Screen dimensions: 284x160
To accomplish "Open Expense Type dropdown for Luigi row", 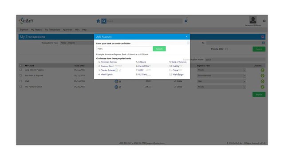I will pyautogui.click(x=221, y=70).
